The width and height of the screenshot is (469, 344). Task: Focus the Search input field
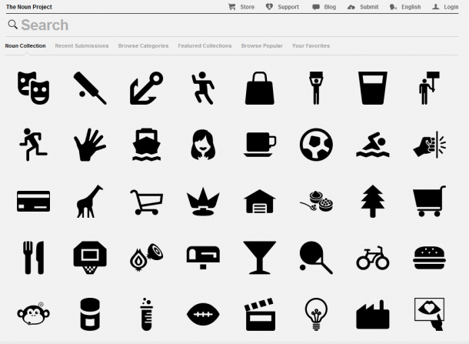[232, 25]
